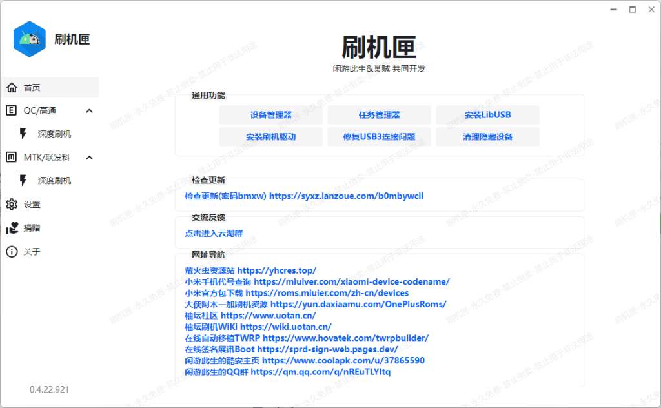This screenshot has width=661, height=408.
Task: Collapse the MTK/联发科 section chevron
Action: 89,157
